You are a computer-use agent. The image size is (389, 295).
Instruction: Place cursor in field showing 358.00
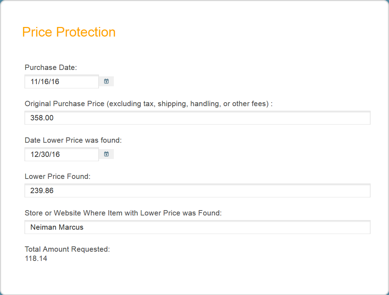tap(198, 118)
